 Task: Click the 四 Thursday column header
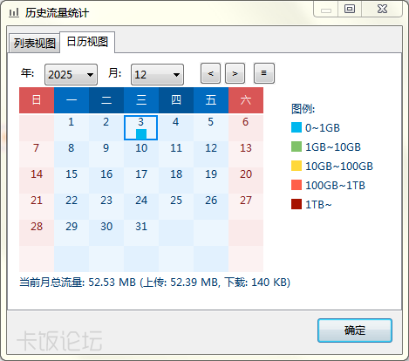(x=176, y=100)
